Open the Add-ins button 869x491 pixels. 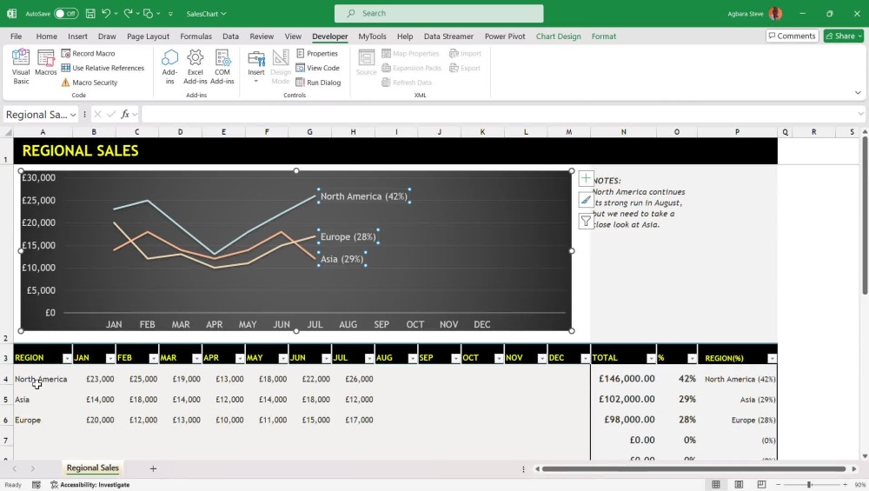[169, 67]
